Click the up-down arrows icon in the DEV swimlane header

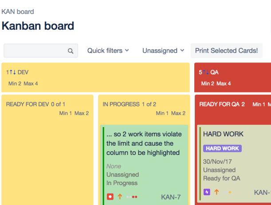(12, 72)
